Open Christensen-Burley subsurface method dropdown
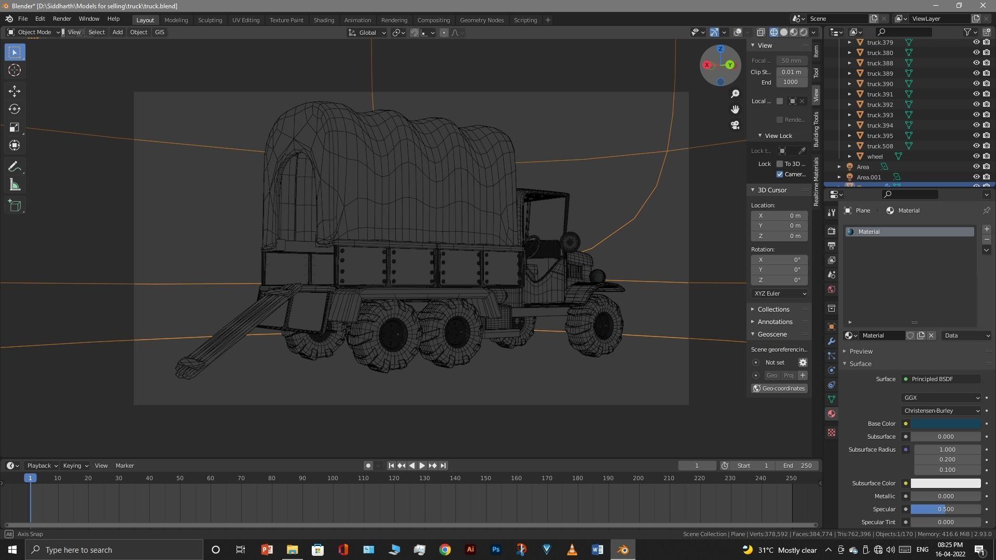The height and width of the screenshot is (560, 996). click(x=941, y=411)
